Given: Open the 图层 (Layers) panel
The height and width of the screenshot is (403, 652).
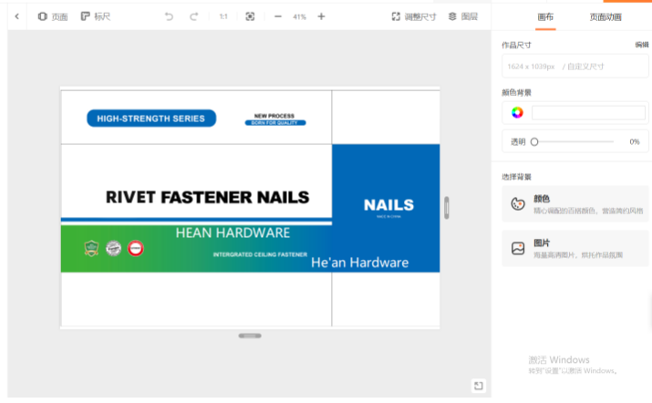Looking at the screenshot, I should click(x=463, y=16).
